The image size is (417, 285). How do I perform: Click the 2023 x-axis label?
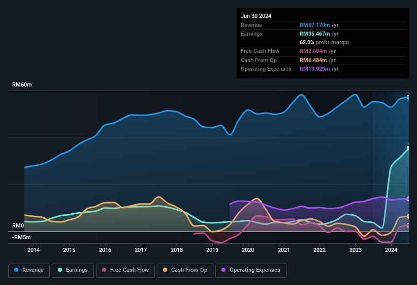click(x=356, y=250)
